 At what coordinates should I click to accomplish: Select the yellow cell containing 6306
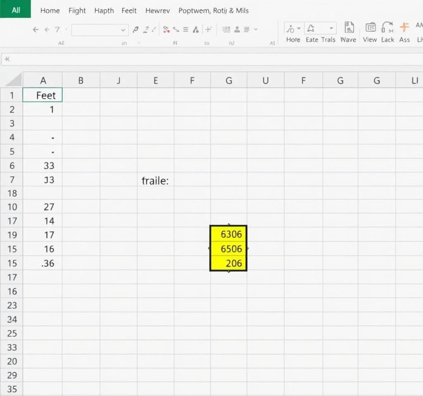(x=228, y=234)
